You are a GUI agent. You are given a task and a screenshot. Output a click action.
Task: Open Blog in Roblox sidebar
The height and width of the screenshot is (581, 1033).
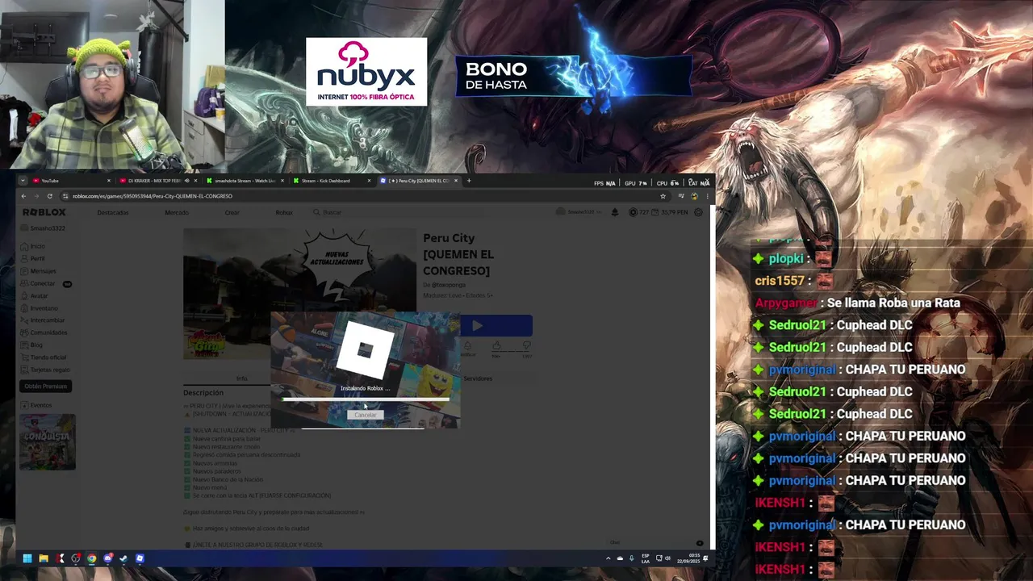coord(32,345)
